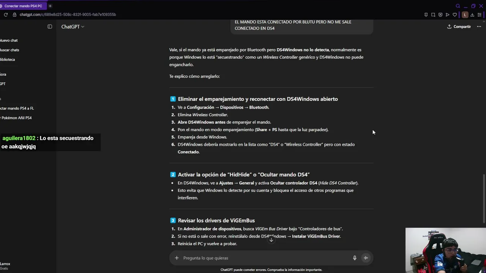This screenshot has width=486, height=273.
Task: Click the aguilera1802 chat message overlay
Action: coord(50,142)
